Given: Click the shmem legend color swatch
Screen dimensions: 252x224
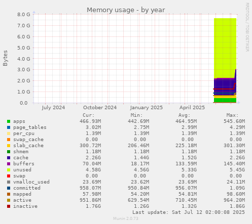Looking at the screenshot, I should pos(9,152).
